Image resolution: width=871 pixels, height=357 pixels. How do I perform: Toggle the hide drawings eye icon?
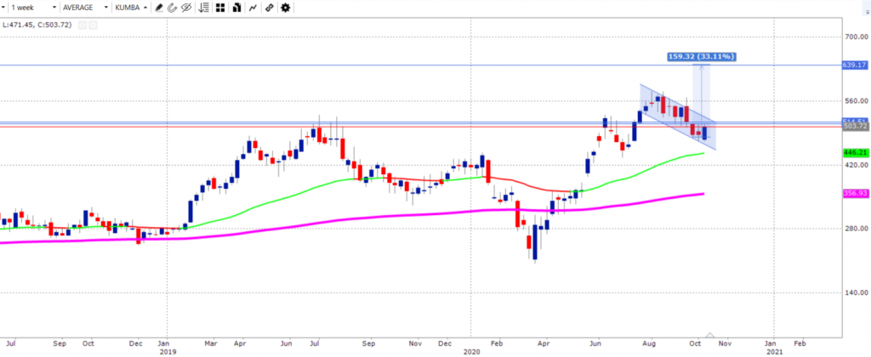(x=185, y=8)
